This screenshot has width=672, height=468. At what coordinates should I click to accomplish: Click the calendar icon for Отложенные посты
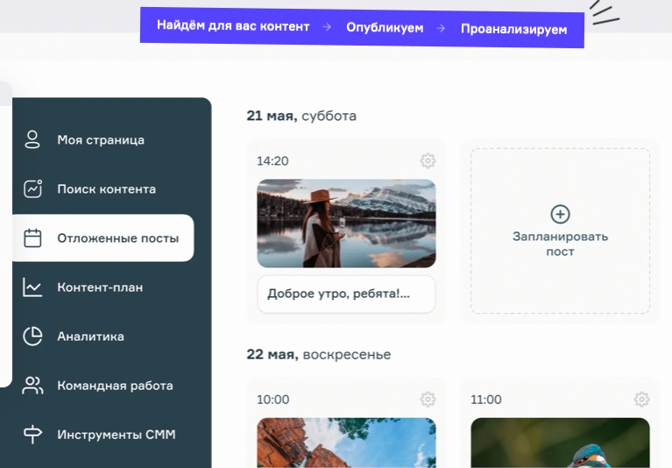32,238
